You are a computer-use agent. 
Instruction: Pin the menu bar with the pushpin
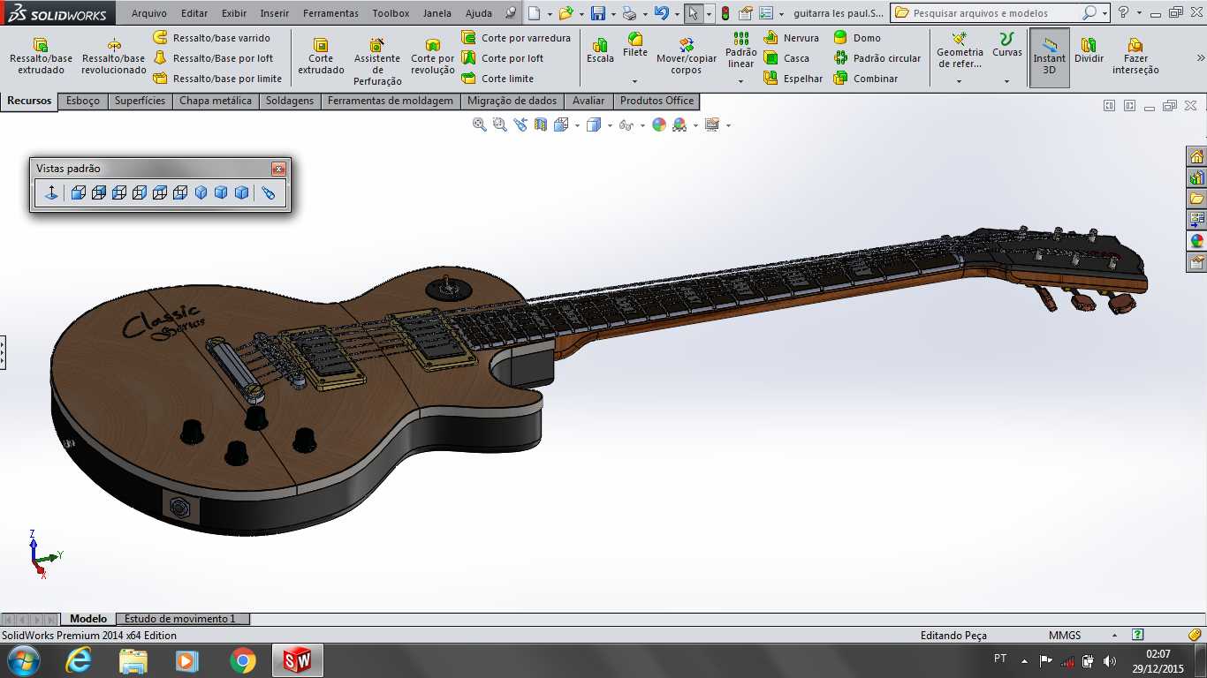511,13
